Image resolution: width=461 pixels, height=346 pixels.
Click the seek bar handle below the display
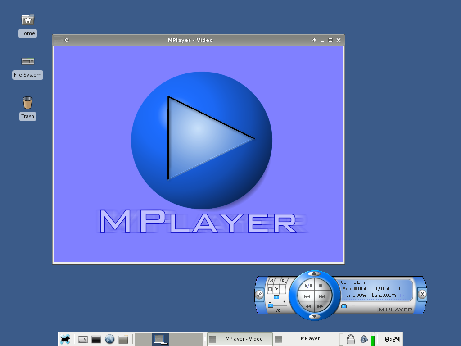point(344,306)
